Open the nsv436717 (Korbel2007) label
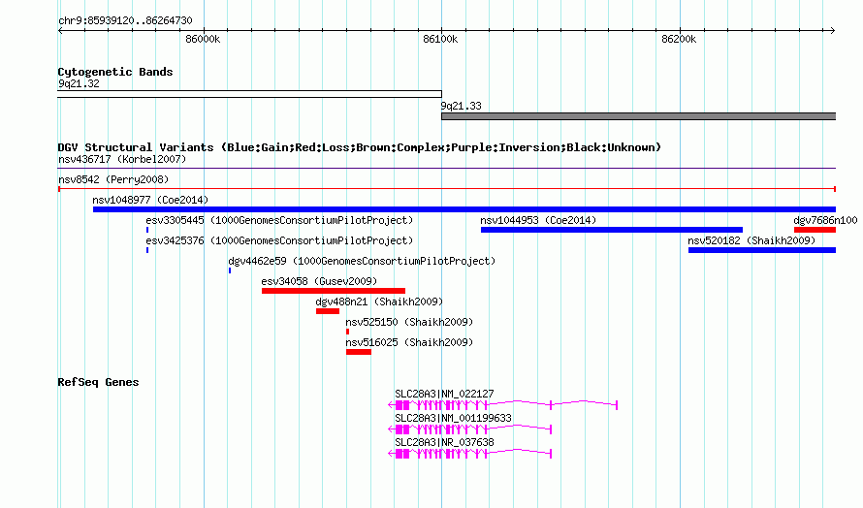Screen dimensions: 863x508 point(122,159)
